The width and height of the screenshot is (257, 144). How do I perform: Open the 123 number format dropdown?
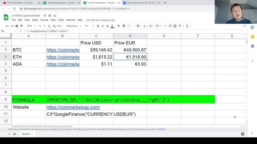[59, 26]
